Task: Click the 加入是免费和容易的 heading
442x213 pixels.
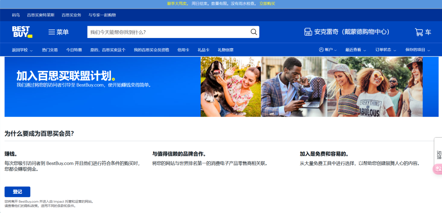Action: pyautogui.click(x=324, y=154)
